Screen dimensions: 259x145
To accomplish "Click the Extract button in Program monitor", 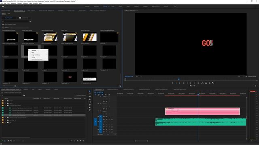I will pyautogui.click(x=206, y=83).
